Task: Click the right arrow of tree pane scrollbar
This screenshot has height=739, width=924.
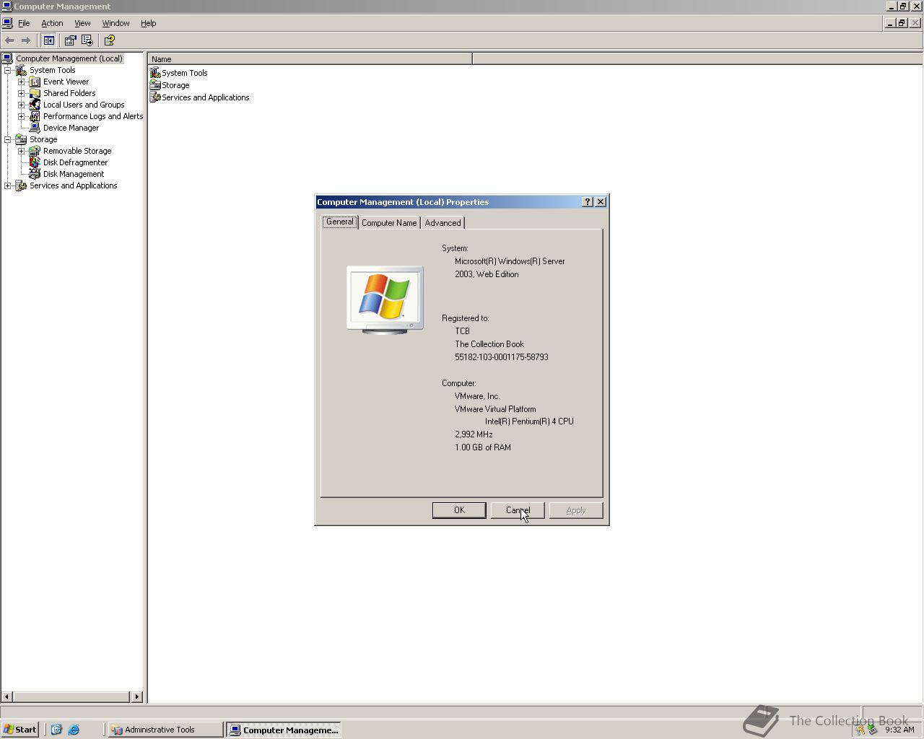Action: pyautogui.click(x=137, y=696)
